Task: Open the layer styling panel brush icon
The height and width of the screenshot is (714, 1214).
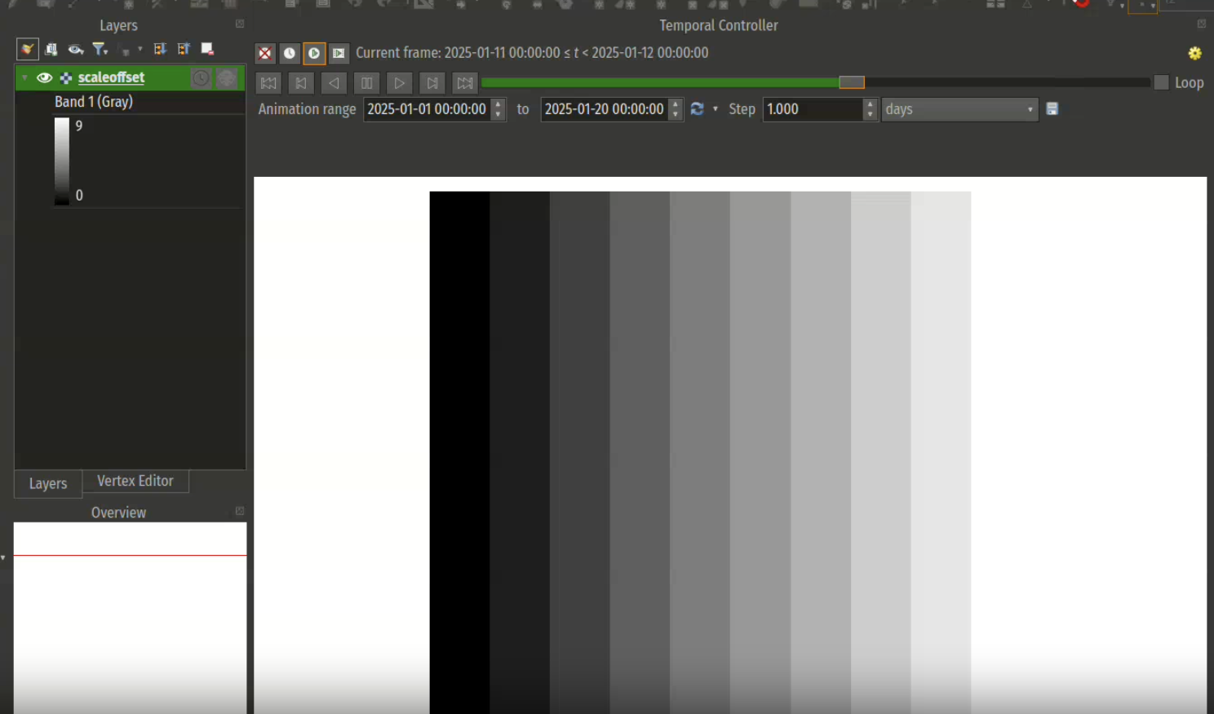Action: (x=28, y=50)
